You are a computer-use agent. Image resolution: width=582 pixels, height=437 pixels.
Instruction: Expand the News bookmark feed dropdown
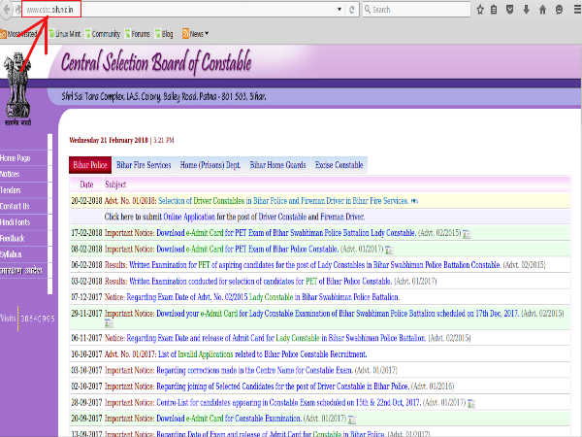[x=196, y=34]
